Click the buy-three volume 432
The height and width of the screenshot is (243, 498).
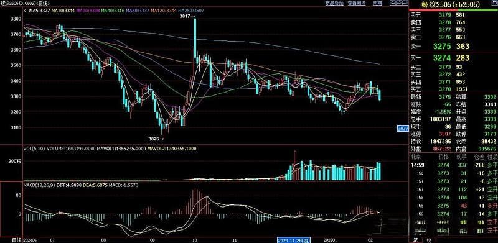461,75
